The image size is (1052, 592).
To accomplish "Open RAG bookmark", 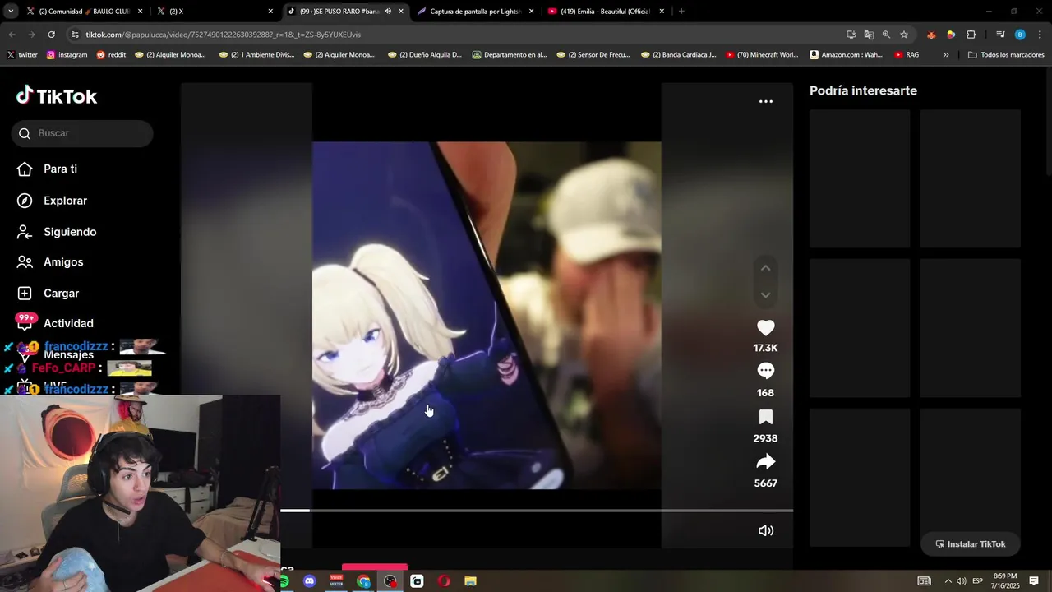I will tap(907, 55).
